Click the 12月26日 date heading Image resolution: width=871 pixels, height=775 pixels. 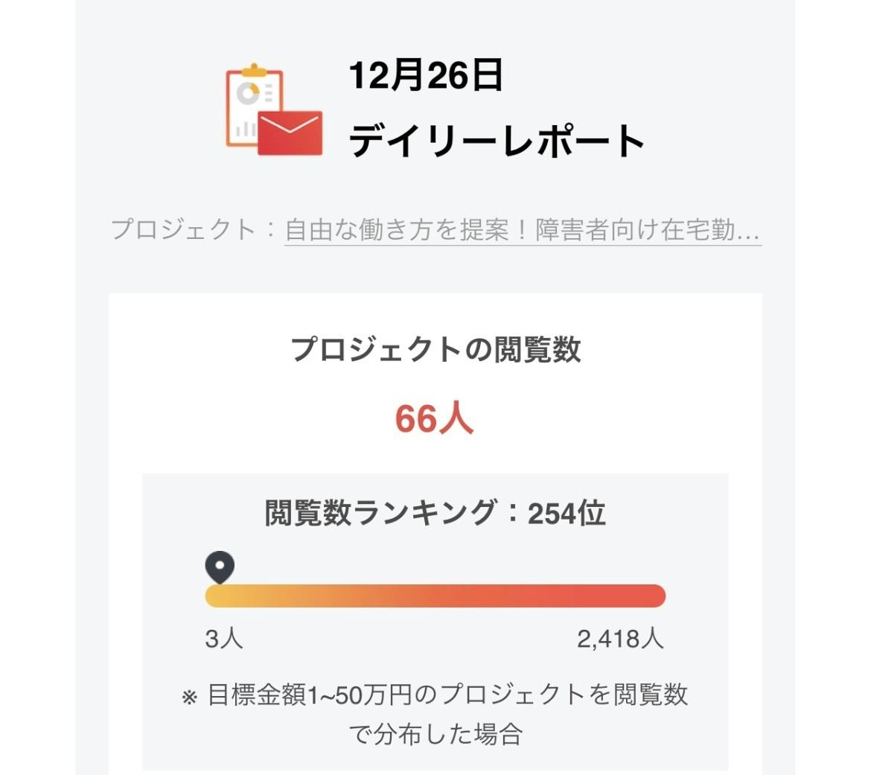426,76
